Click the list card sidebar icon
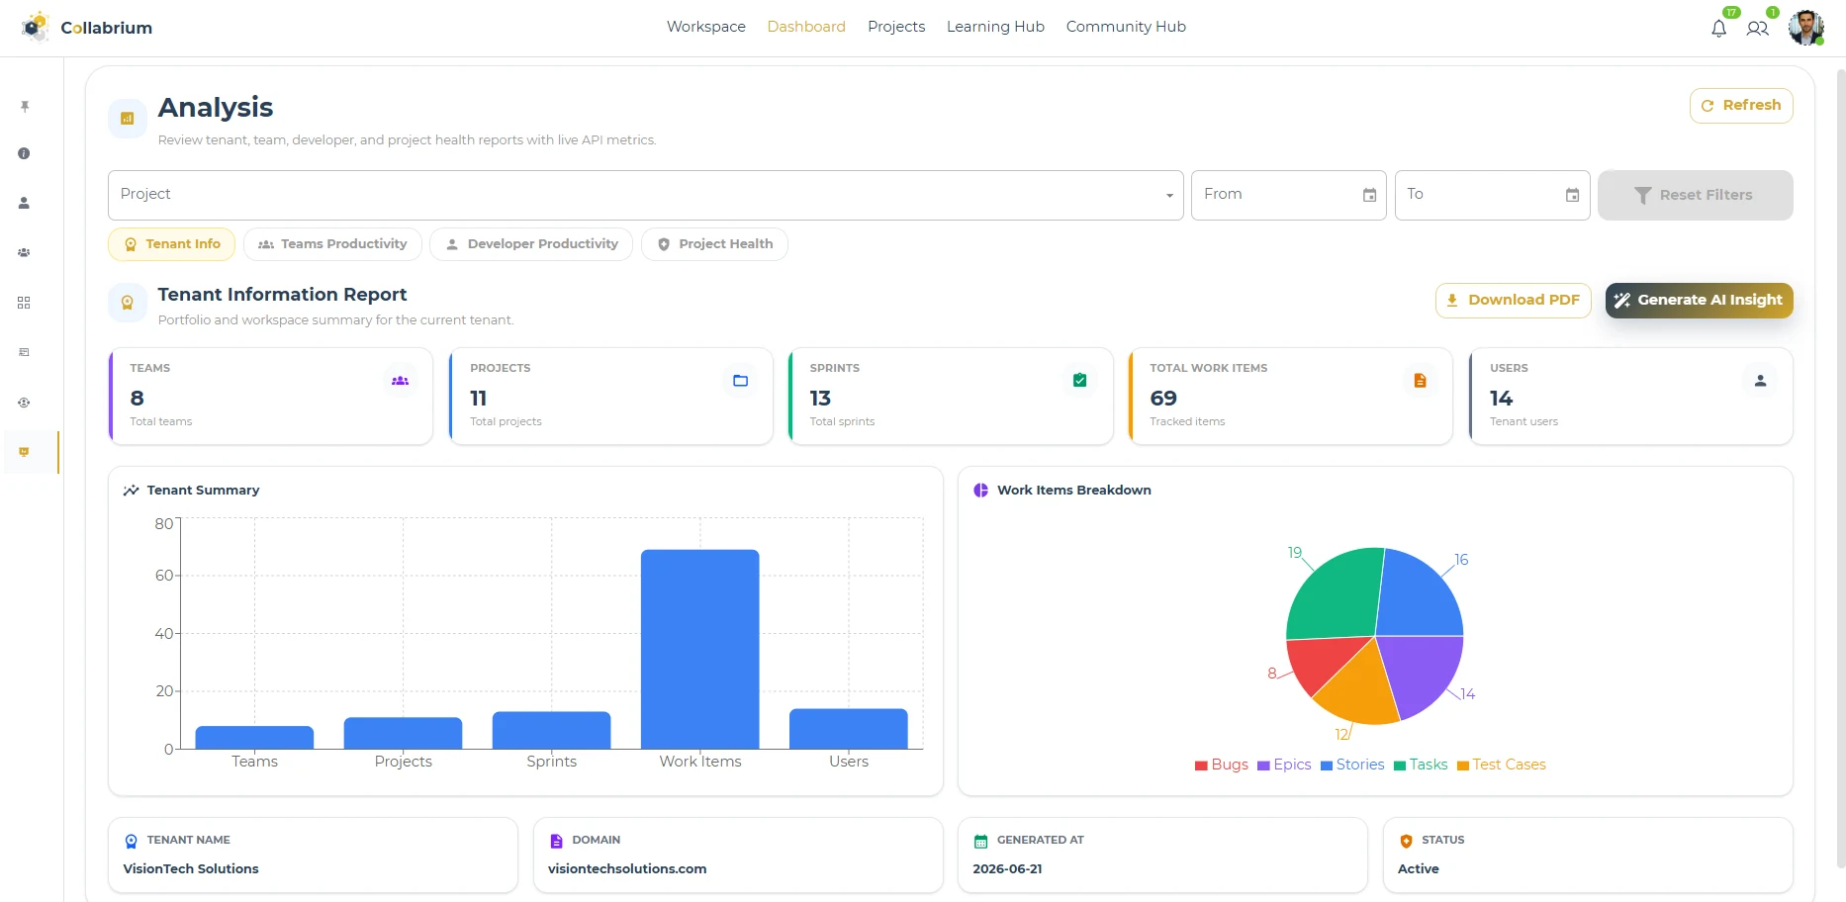Viewport: 1846px width, 902px height. [24, 352]
